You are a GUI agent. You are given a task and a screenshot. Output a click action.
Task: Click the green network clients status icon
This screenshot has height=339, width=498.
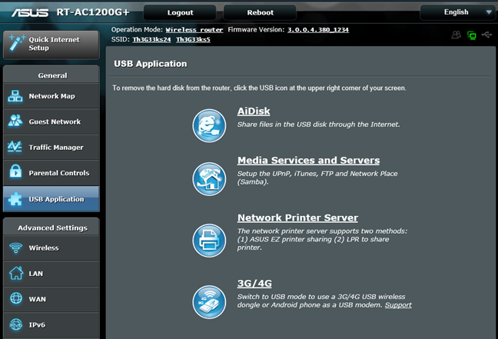pos(472,35)
